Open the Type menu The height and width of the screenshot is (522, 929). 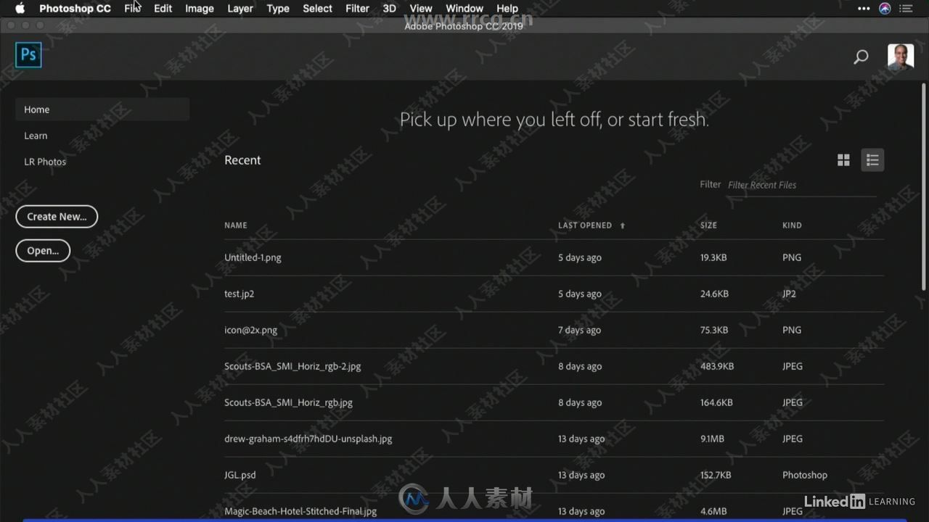278,9
